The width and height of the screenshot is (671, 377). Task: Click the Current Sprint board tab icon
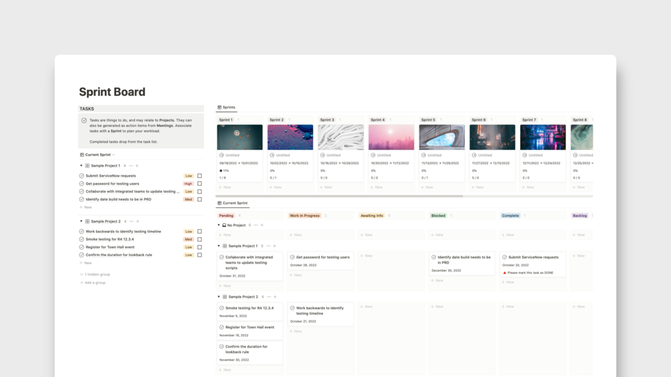[220, 203]
